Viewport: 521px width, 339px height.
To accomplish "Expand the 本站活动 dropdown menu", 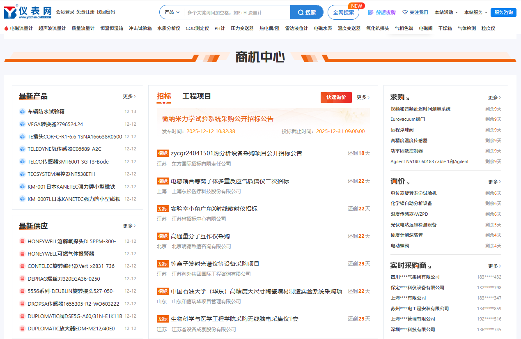I will pyautogui.click(x=446, y=12).
